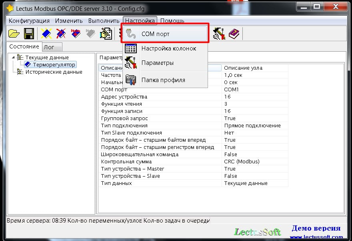Open the Конфигурация menu
The image size is (352, 241).
click(x=29, y=21)
